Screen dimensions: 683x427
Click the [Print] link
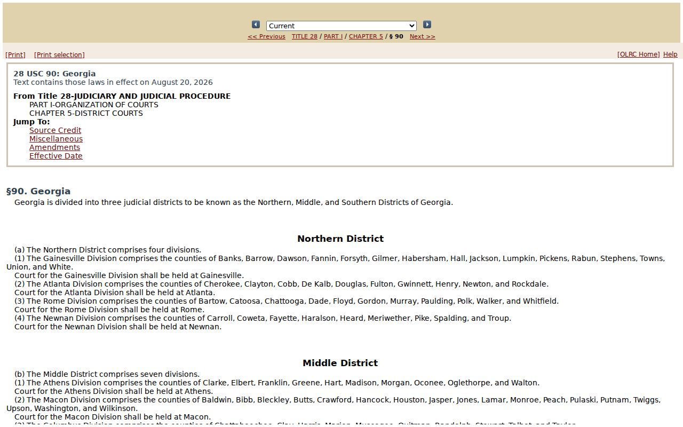(x=15, y=54)
